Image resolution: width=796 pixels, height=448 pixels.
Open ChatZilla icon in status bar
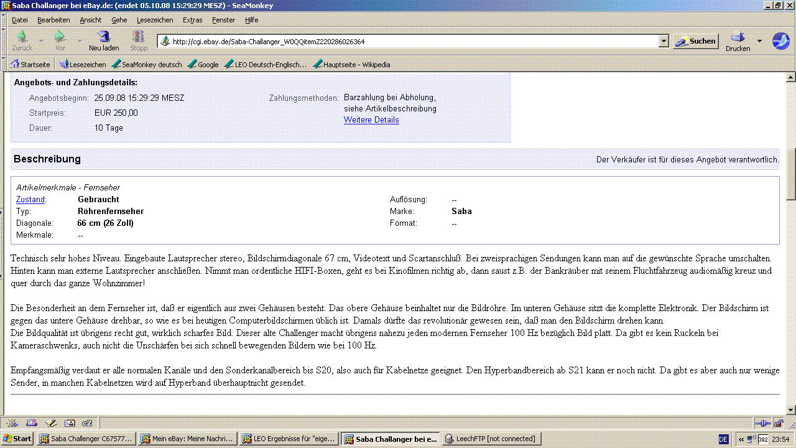point(87,423)
